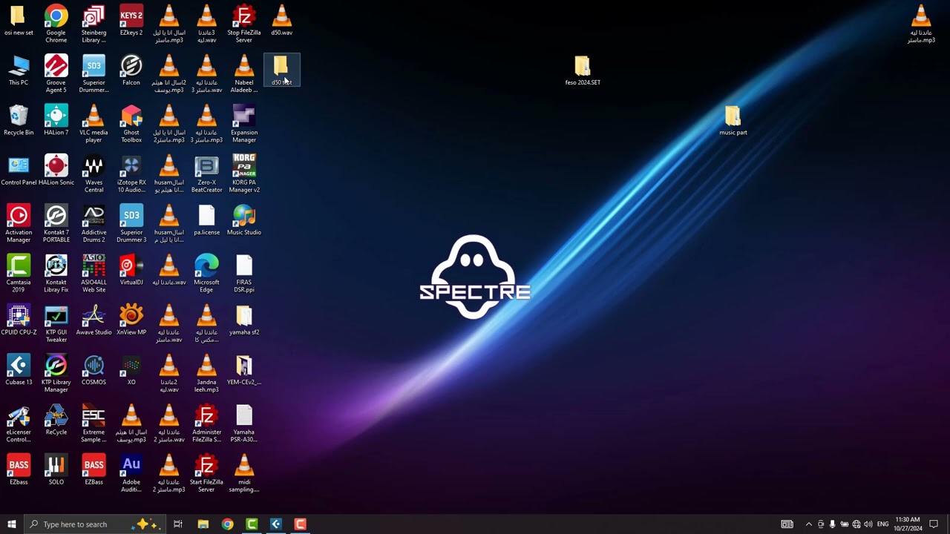This screenshot has width=950, height=534.
Task: Open File Explorer from the taskbar
Action: click(203, 524)
